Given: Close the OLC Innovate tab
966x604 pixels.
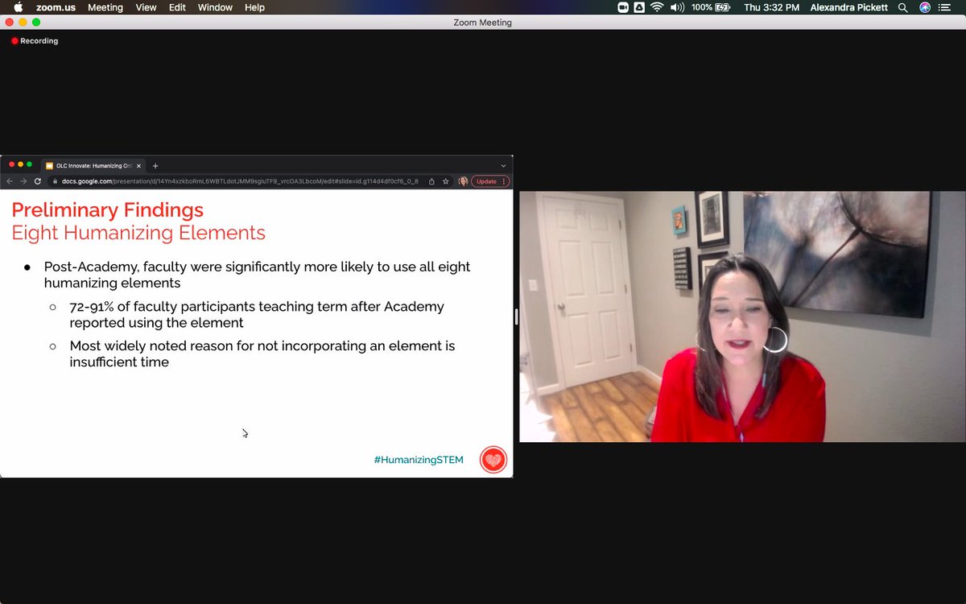Looking at the screenshot, I should pos(138,166).
